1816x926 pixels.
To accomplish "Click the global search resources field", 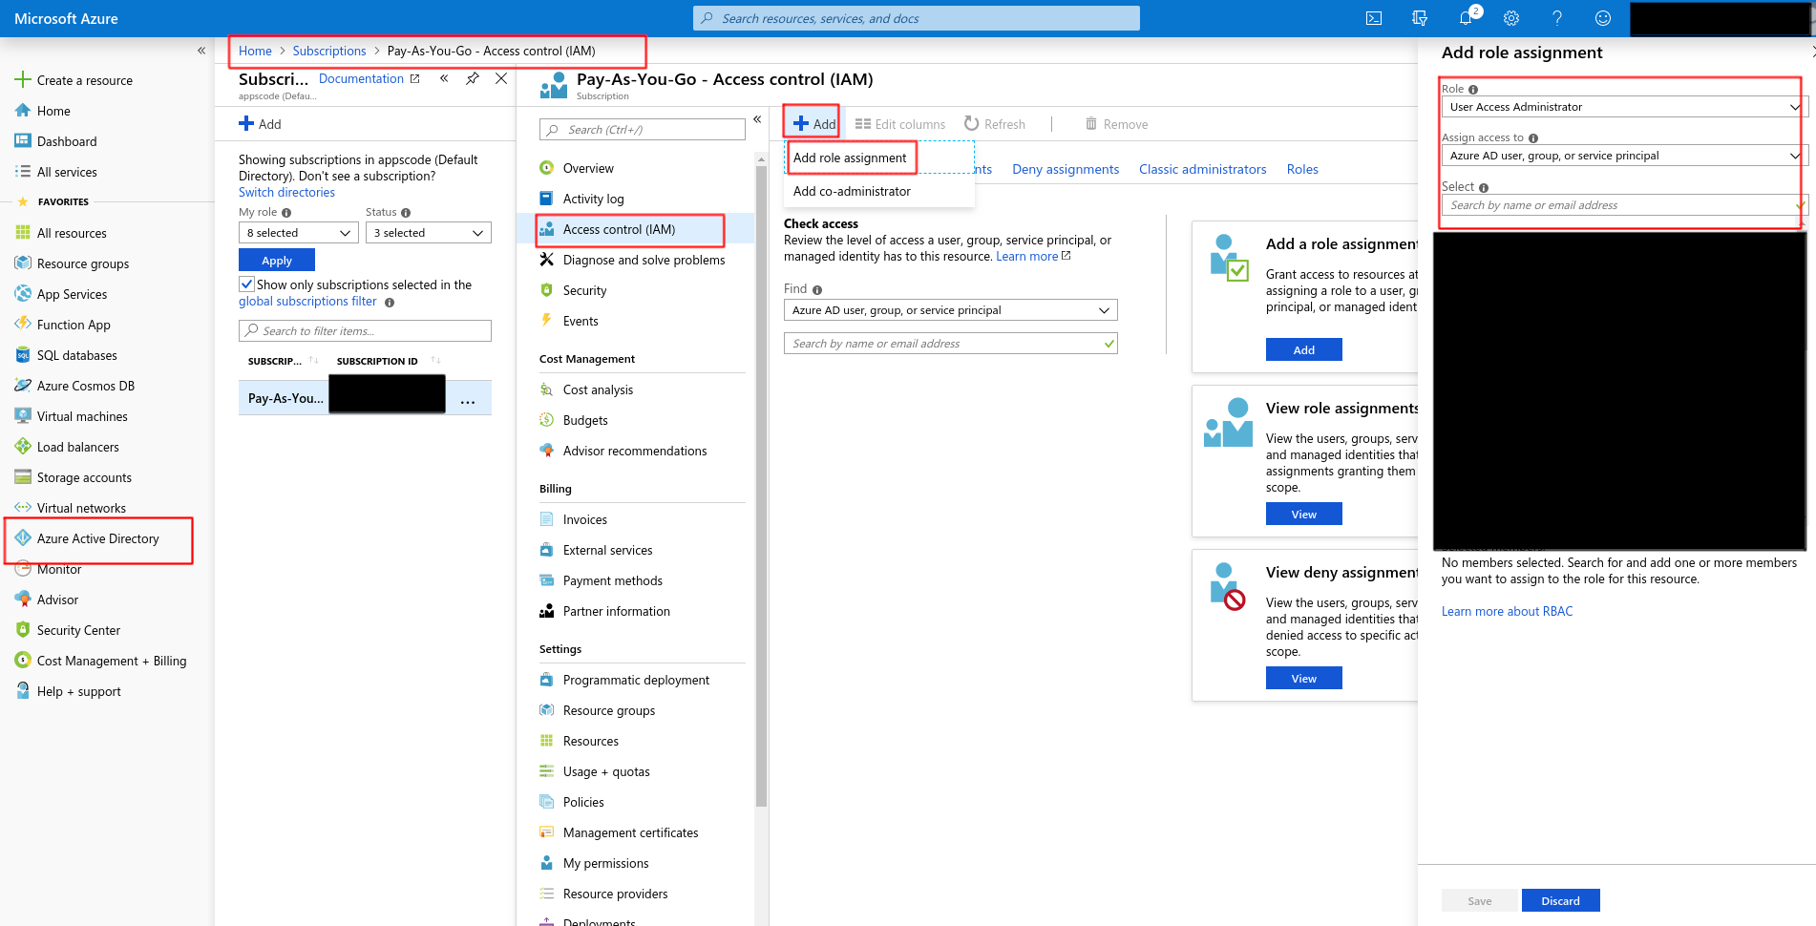I will (x=917, y=18).
